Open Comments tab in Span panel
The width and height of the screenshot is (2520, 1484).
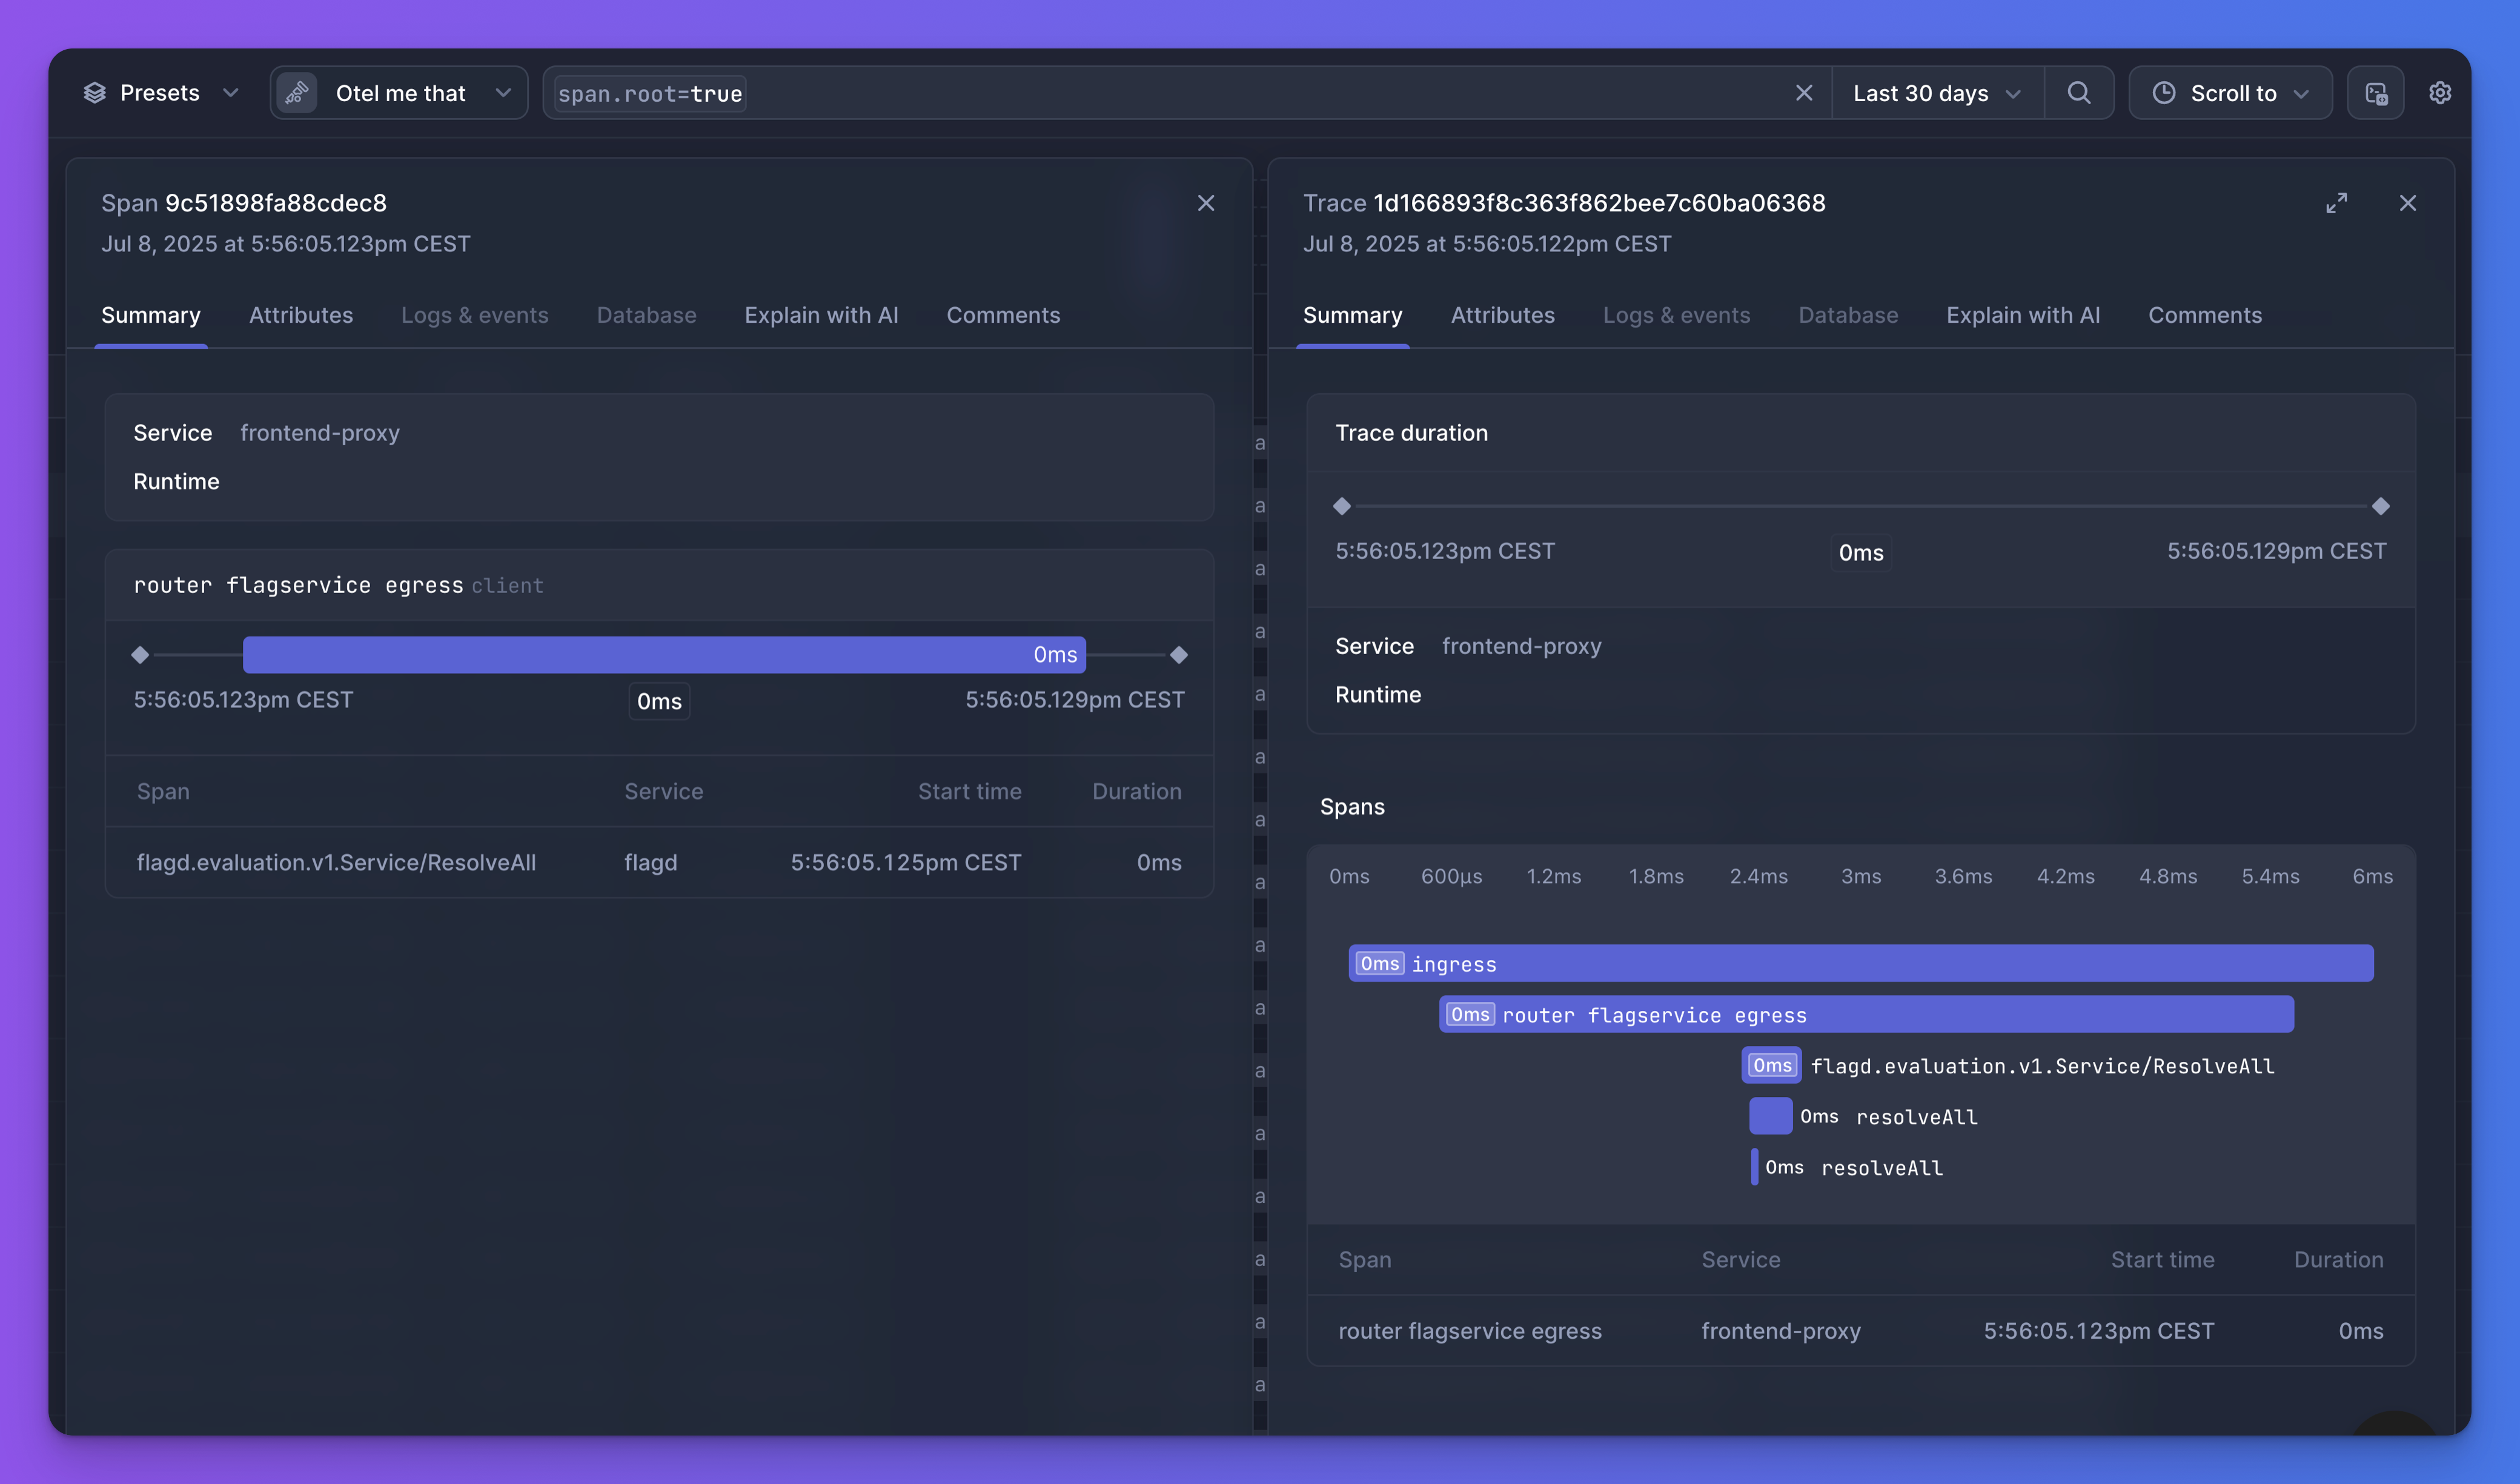coord(1004,315)
